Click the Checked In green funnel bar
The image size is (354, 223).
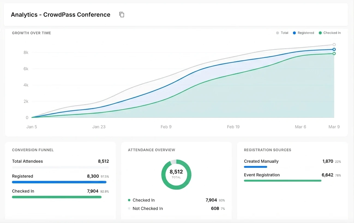tap(57, 197)
